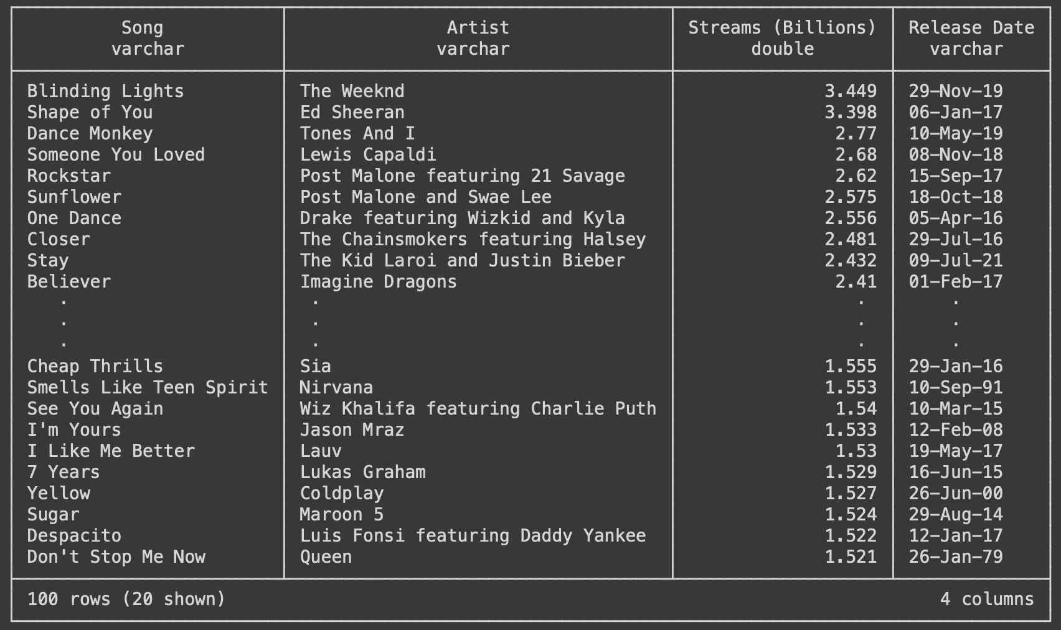Screen dimensions: 1061x630
Task: Select the Coldplay artist cell
Action: click(x=341, y=494)
